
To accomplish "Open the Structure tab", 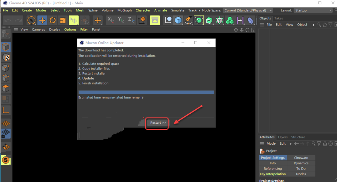I will pos(298,137).
